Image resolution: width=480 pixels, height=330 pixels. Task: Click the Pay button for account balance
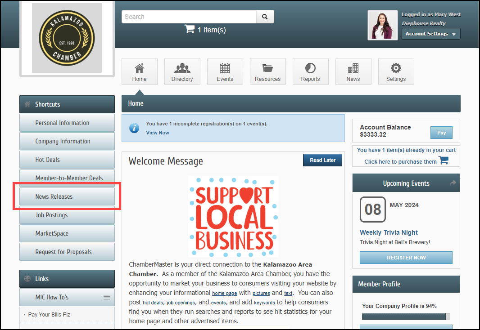pyautogui.click(x=441, y=133)
